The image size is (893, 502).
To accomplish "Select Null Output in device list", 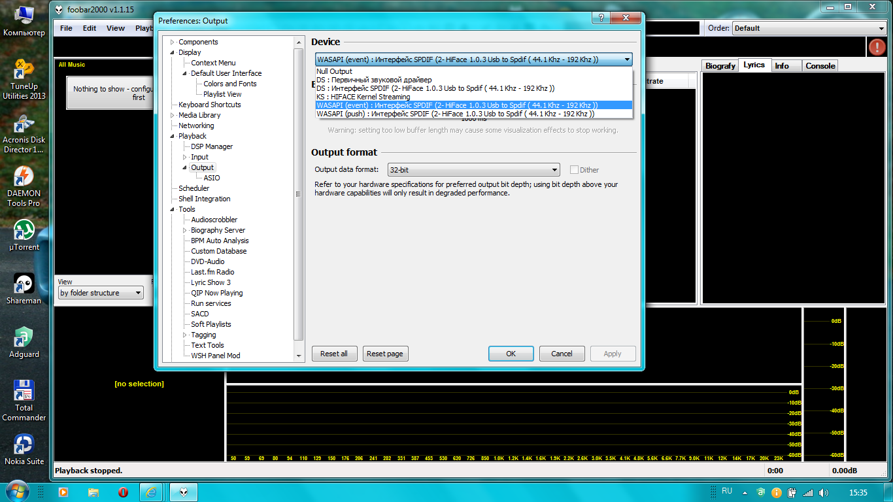I will (474, 71).
